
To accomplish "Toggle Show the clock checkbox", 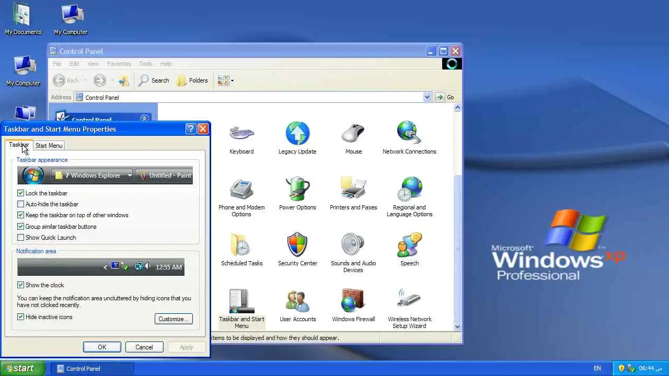I will pos(21,285).
